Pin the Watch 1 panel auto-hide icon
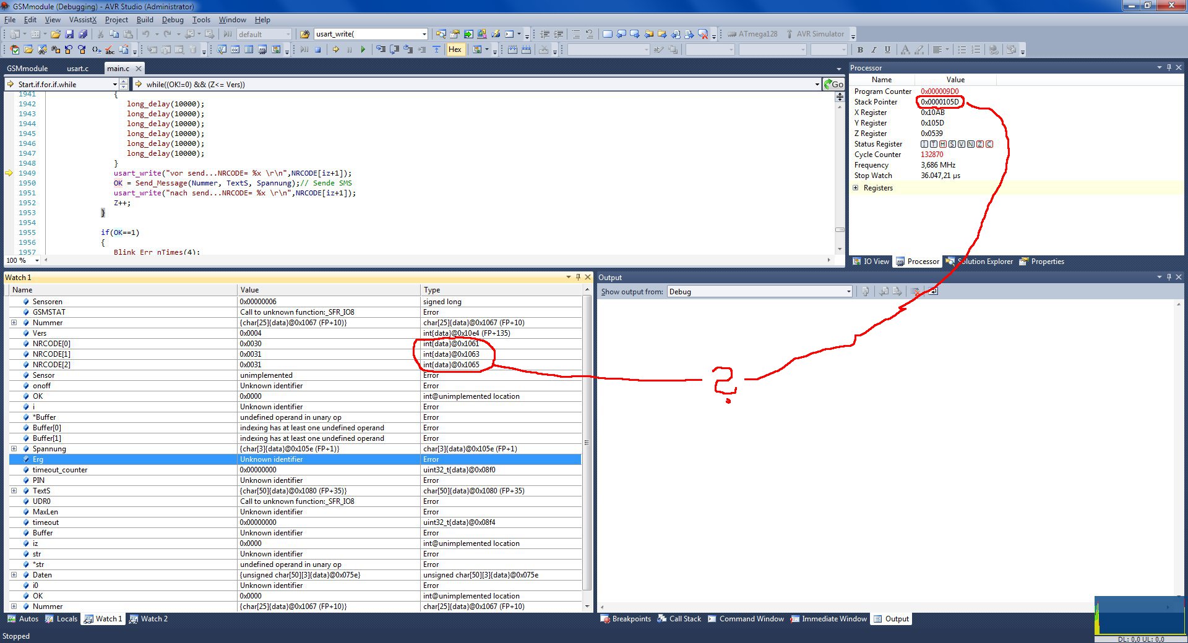 point(578,277)
